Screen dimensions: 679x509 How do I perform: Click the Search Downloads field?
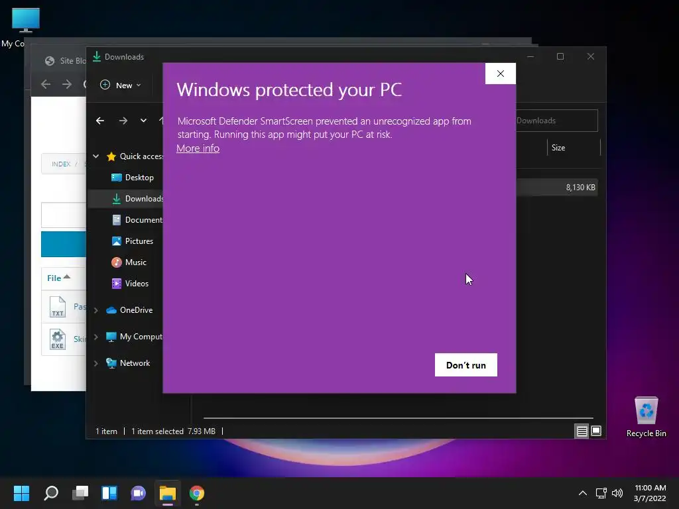pyautogui.click(x=556, y=121)
